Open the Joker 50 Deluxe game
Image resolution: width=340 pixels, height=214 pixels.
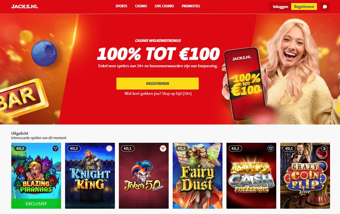(144, 175)
